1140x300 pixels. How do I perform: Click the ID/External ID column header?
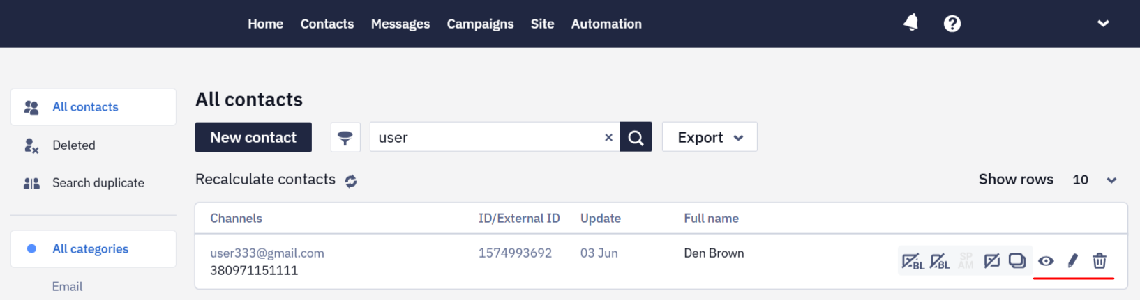point(519,219)
